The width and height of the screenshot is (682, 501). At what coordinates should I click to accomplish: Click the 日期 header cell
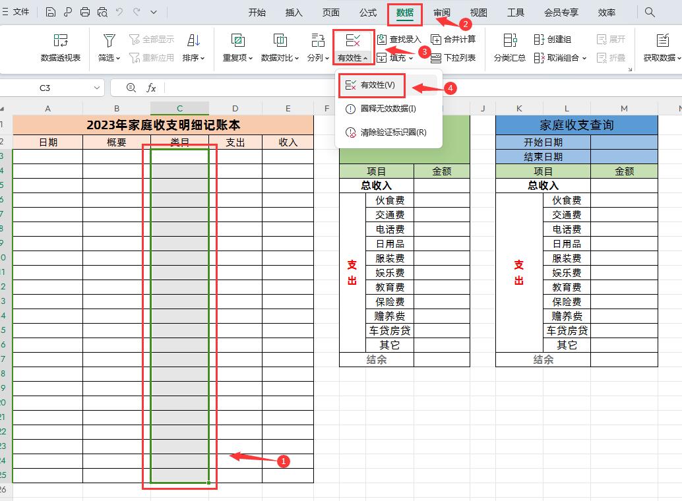(x=48, y=142)
